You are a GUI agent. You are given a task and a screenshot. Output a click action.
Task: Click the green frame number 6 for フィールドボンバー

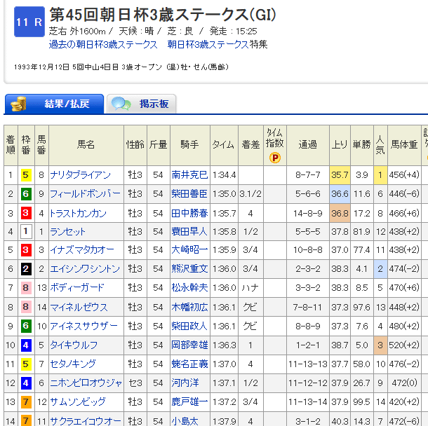click(x=25, y=194)
